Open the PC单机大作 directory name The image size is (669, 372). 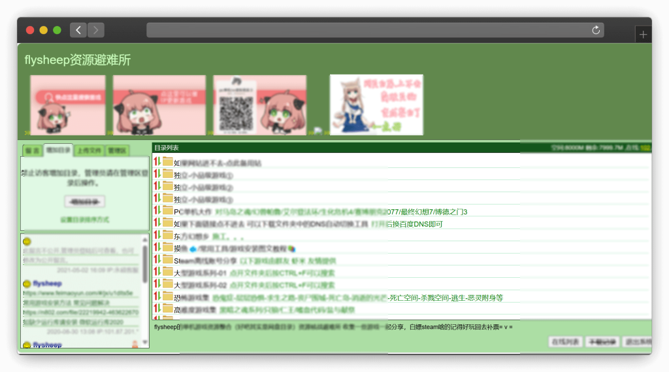click(x=193, y=212)
